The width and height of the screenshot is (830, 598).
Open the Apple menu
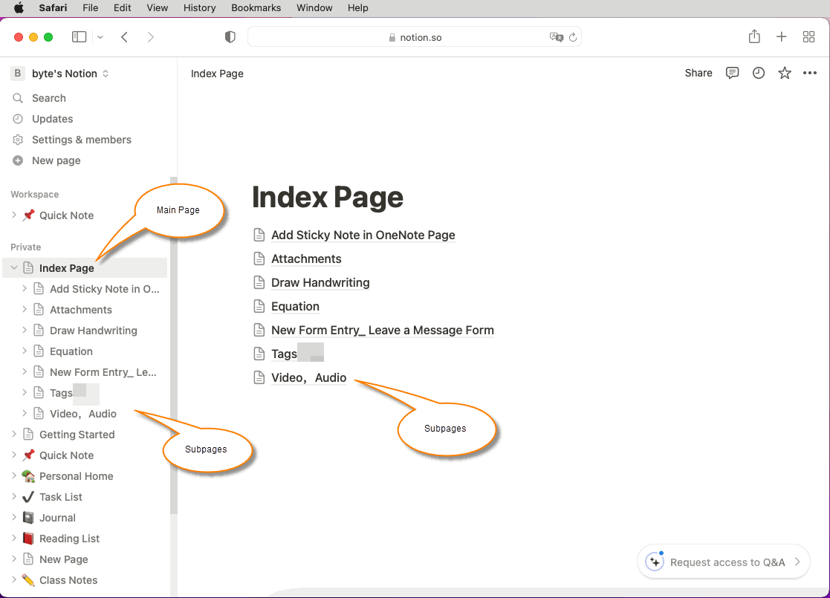[19, 7]
